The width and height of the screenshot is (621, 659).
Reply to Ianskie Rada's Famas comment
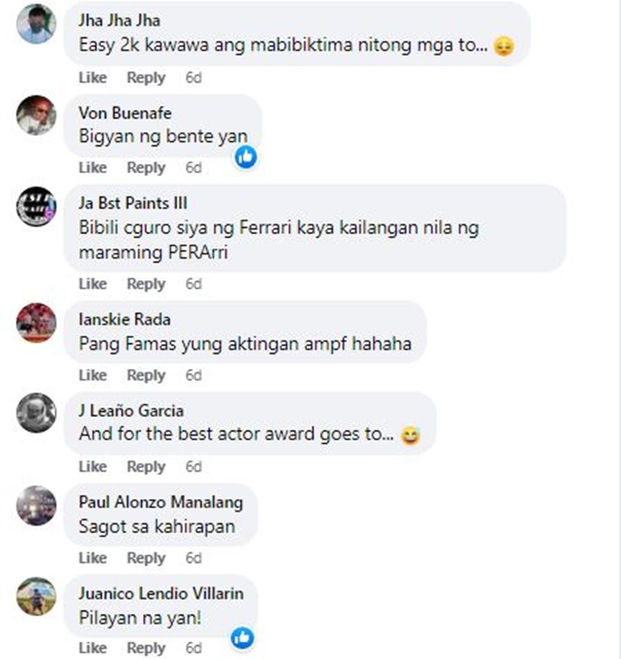[146, 376]
